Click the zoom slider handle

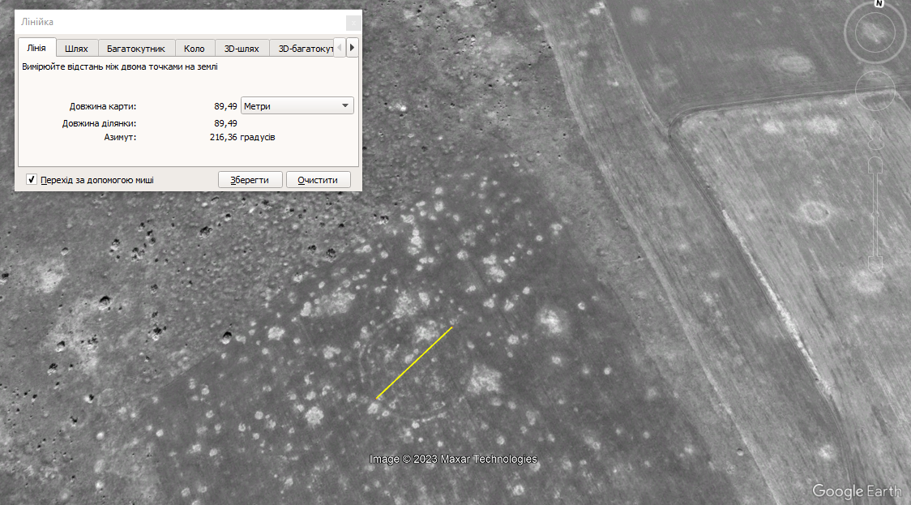(875, 216)
